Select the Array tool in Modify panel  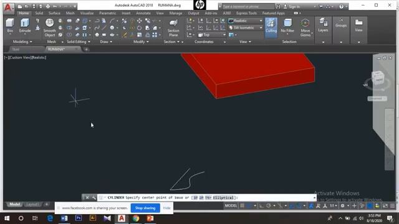click(x=155, y=35)
